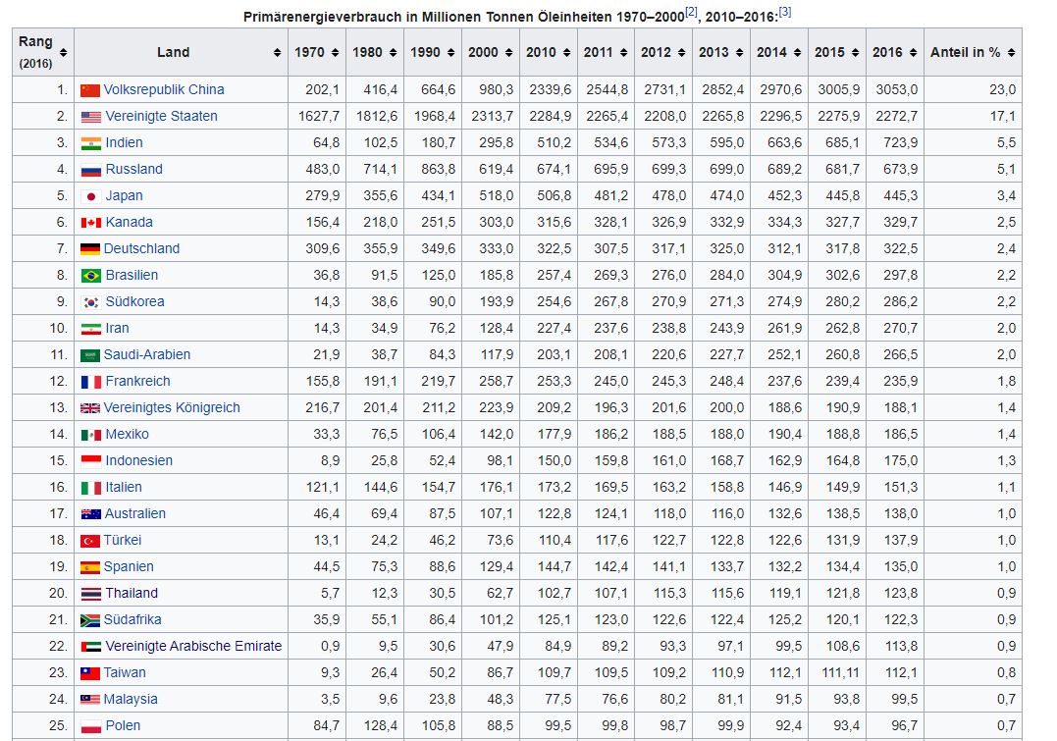Click the Brazil flag icon

(91, 276)
